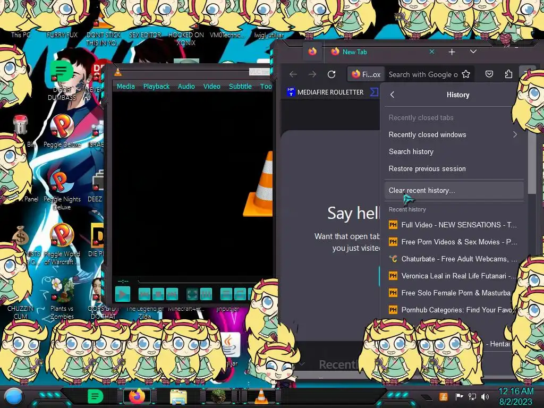The image size is (544, 408).
Task: Open Peggle Nights Deluxe desktop icon
Action: [62, 190]
